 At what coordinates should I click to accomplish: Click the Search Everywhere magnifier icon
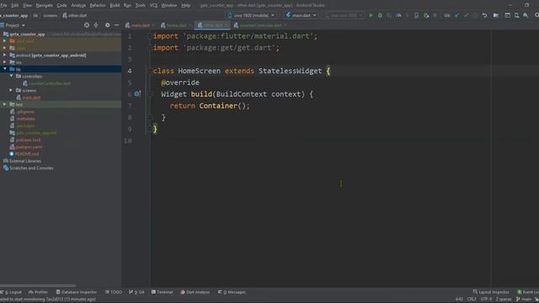pos(536,15)
